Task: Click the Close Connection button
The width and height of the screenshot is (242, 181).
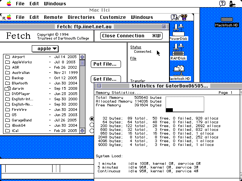Action: coord(131,36)
